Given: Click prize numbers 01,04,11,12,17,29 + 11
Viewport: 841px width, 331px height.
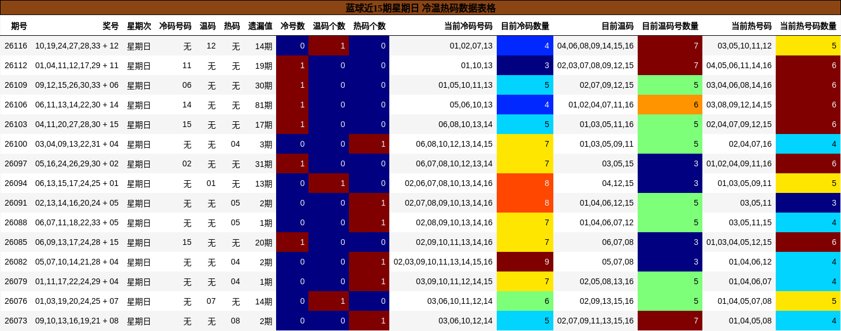Looking at the screenshot, I should 77,65.
